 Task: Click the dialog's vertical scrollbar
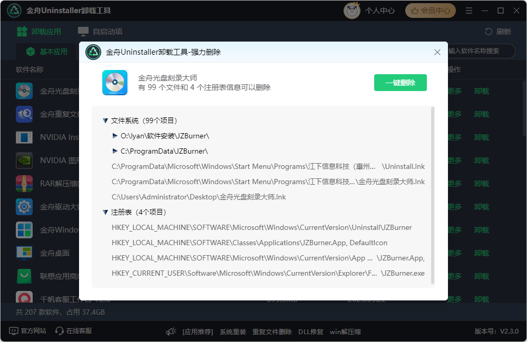(x=433, y=195)
